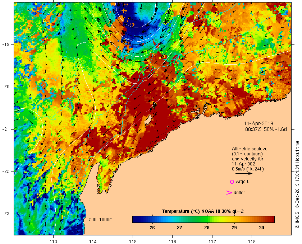Click the temperature color bar

[203, 219]
